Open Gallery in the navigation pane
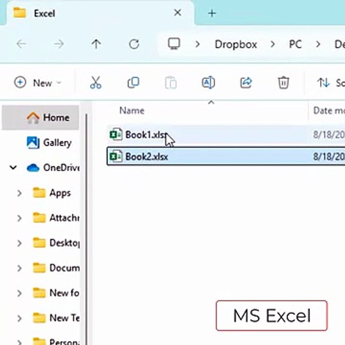345x345 pixels. click(x=49, y=143)
